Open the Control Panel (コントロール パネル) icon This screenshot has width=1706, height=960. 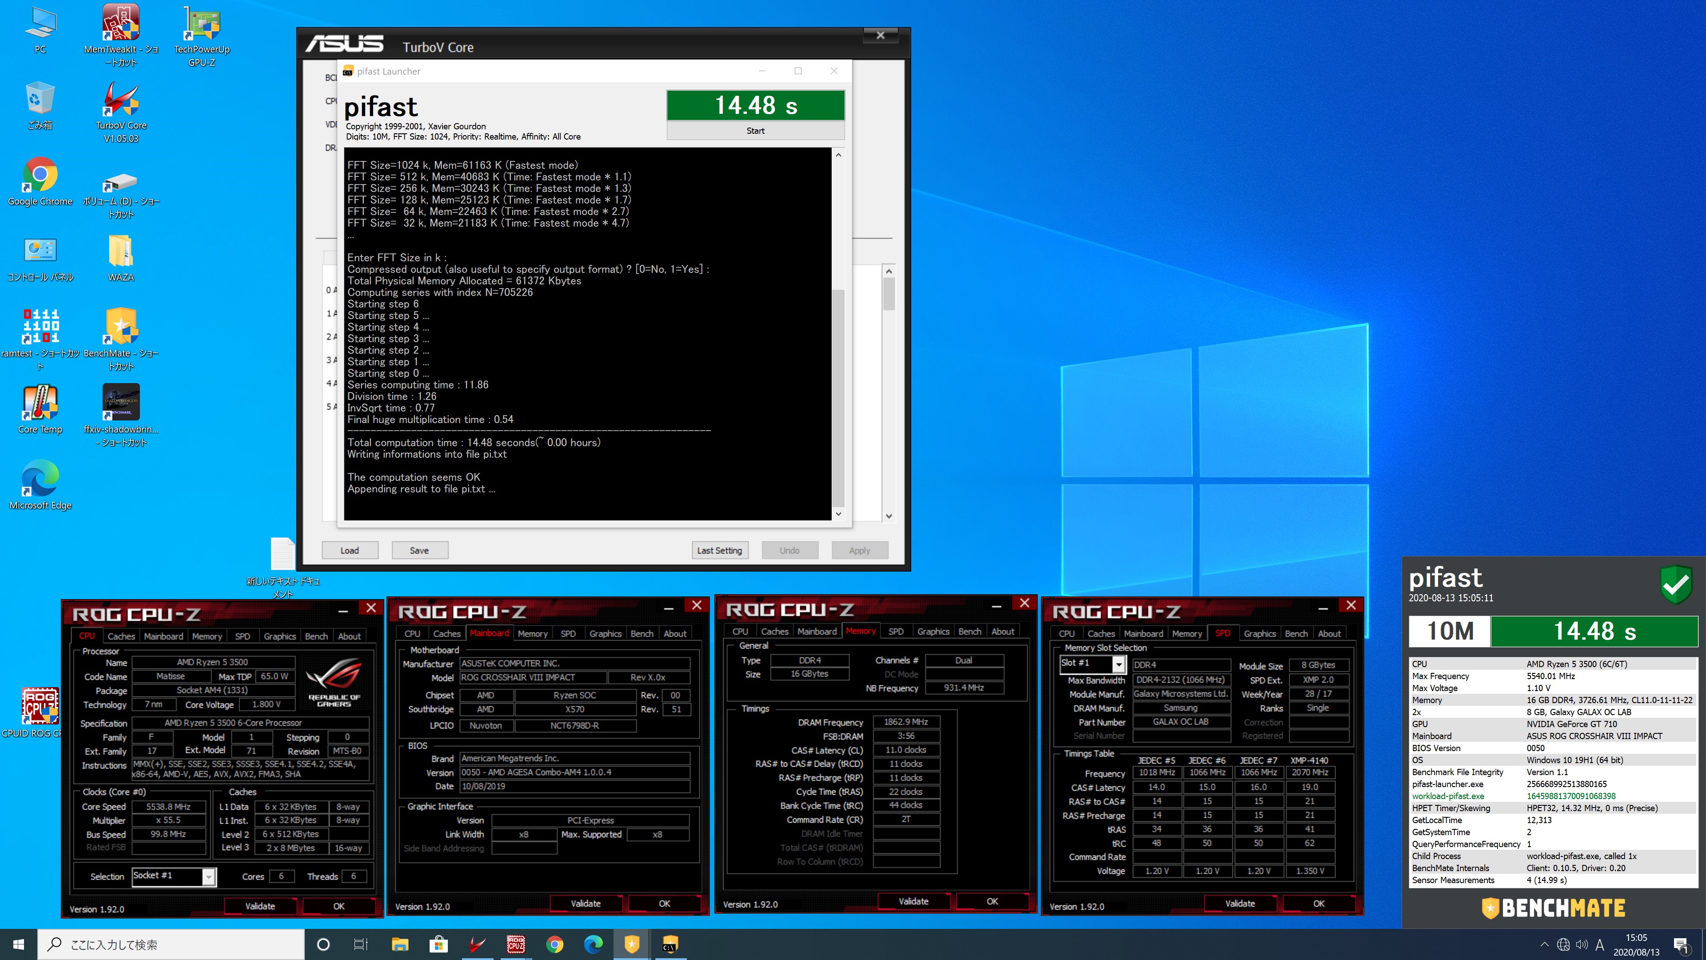(40, 258)
